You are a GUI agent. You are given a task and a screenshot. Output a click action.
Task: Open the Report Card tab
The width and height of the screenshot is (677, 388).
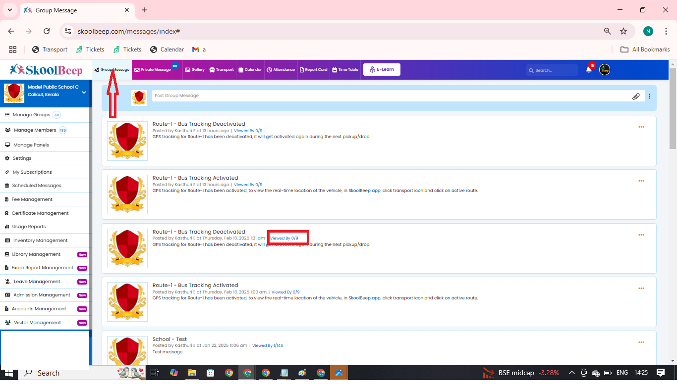click(313, 70)
